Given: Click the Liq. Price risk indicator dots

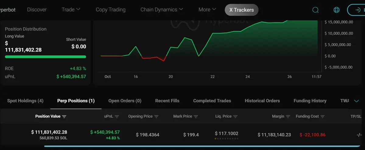Looking at the screenshot, I should click(226, 139).
